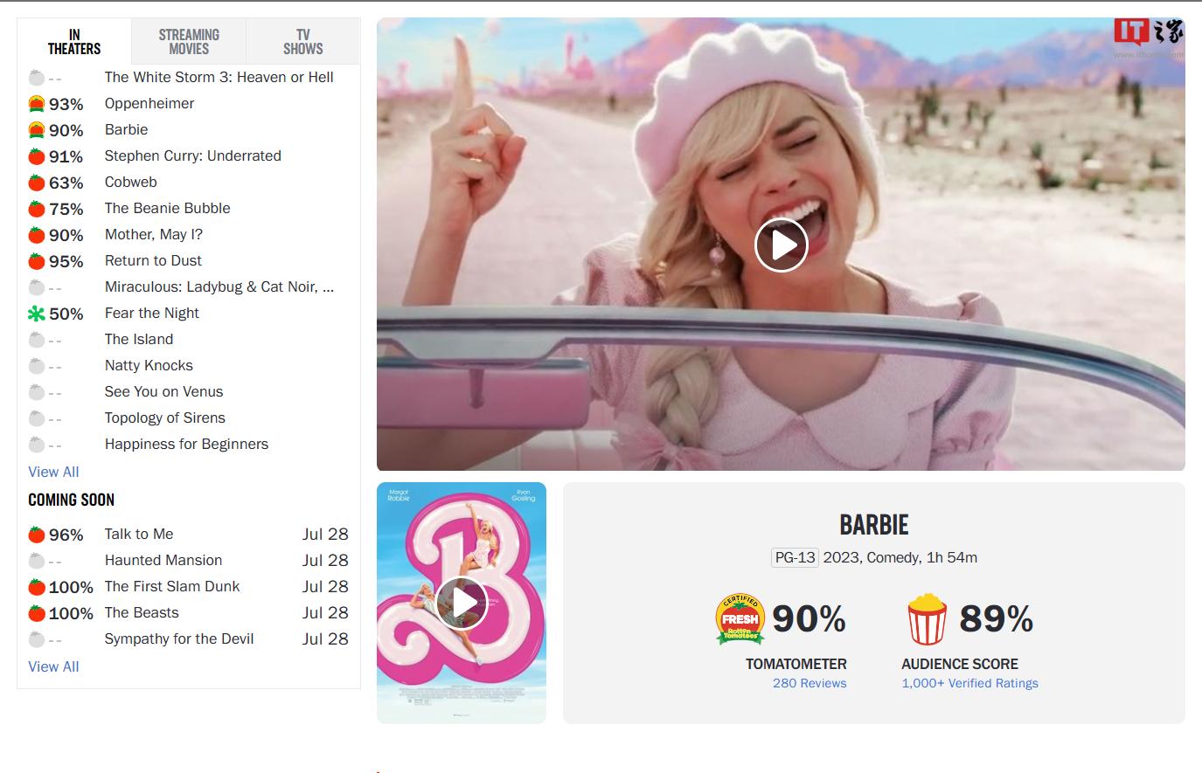Open the 280 Reviews link

tap(809, 683)
